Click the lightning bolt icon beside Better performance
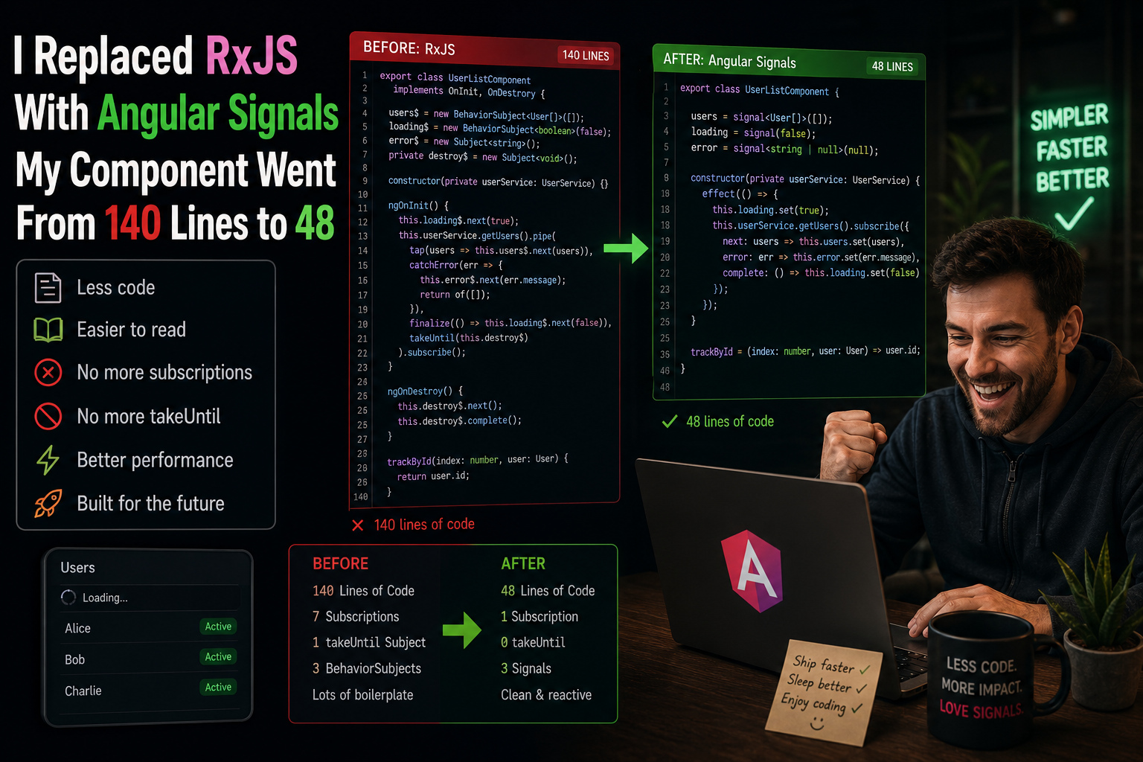Screen dimensions: 1143x762 pyautogui.click(x=48, y=460)
